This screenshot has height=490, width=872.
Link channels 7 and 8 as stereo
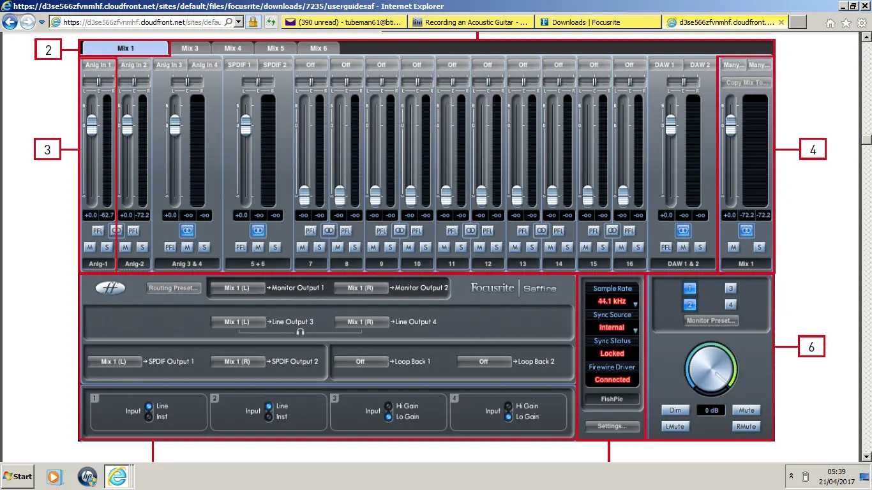328,230
